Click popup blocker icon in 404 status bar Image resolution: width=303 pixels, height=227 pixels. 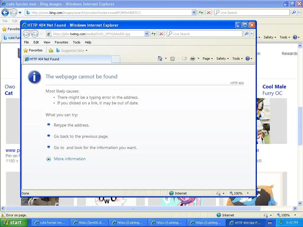(x=219, y=193)
